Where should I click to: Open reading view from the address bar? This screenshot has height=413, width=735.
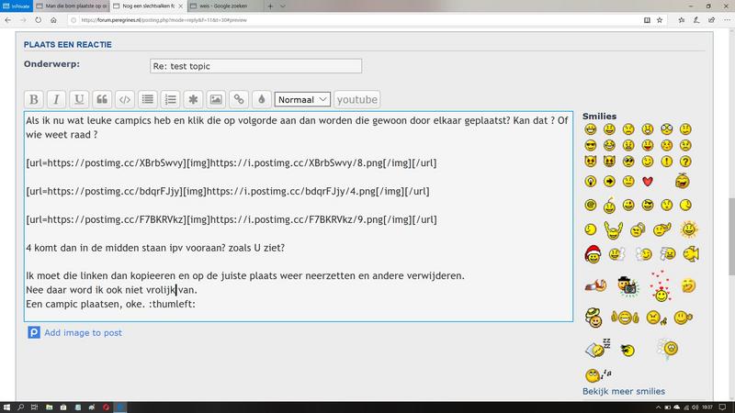(647, 20)
